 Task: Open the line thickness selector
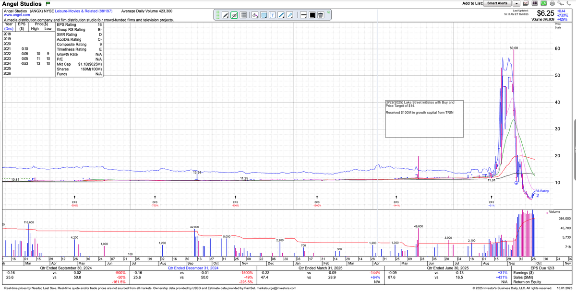pos(303,15)
